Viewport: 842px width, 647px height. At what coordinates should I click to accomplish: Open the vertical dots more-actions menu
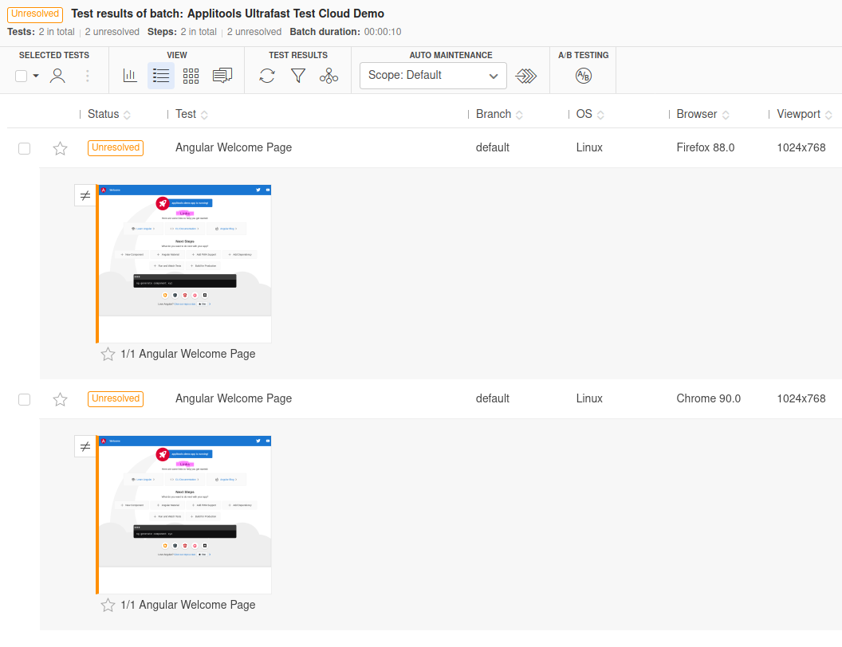coord(88,76)
